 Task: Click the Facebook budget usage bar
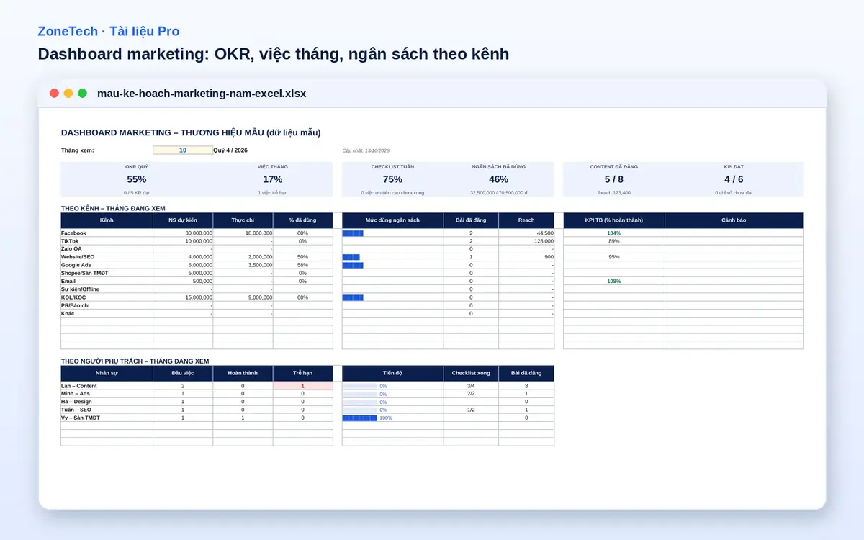pyautogui.click(x=353, y=233)
